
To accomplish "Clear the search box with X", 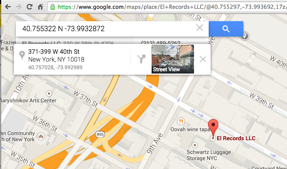I will (199, 28).
